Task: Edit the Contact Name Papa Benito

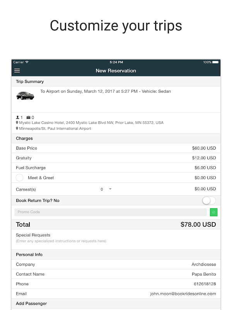Action: [204, 274]
